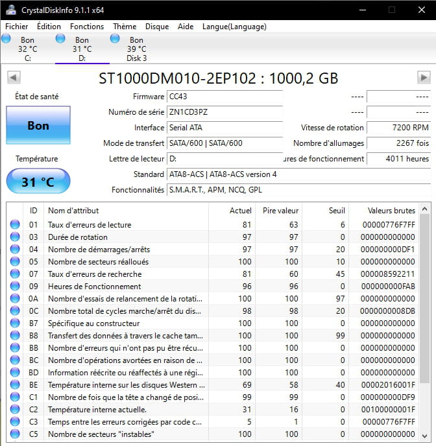The image size is (436, 446).
Task: Click the Valeurs brutes column header
Action: coord(384,211)
